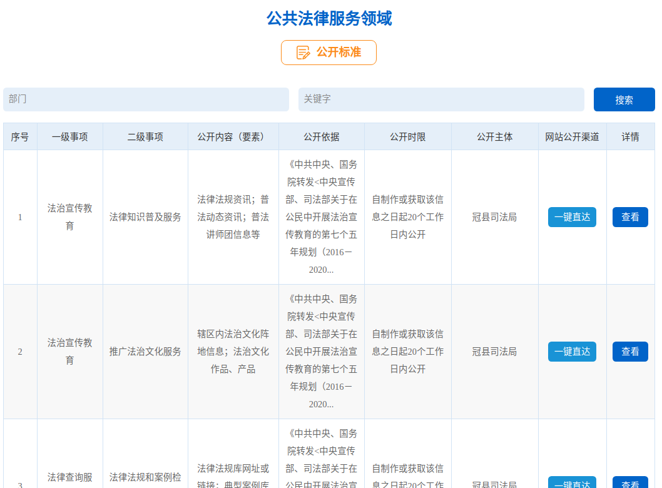This screenshot has width=662, height=488.
Task: Click the 二级事项 column header
Action: (x=145, y=137)
